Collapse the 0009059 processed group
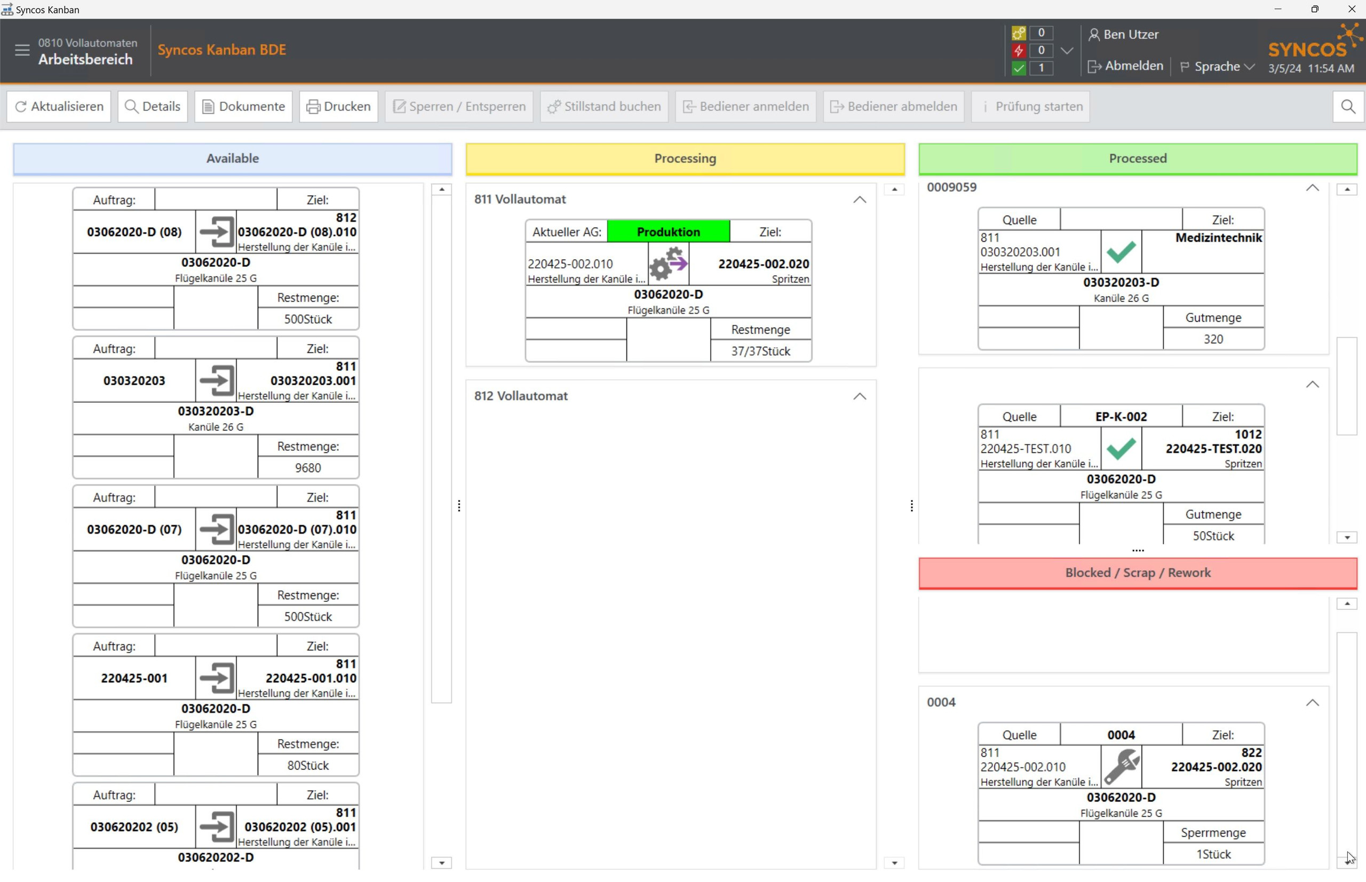 (x=1312, y=188)
